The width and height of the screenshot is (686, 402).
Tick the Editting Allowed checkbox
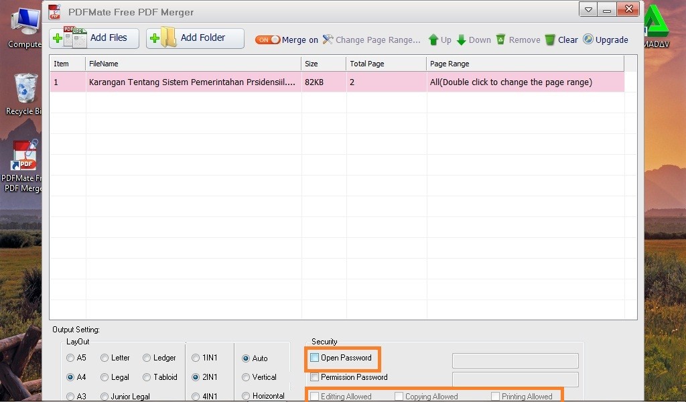[315, 397]
